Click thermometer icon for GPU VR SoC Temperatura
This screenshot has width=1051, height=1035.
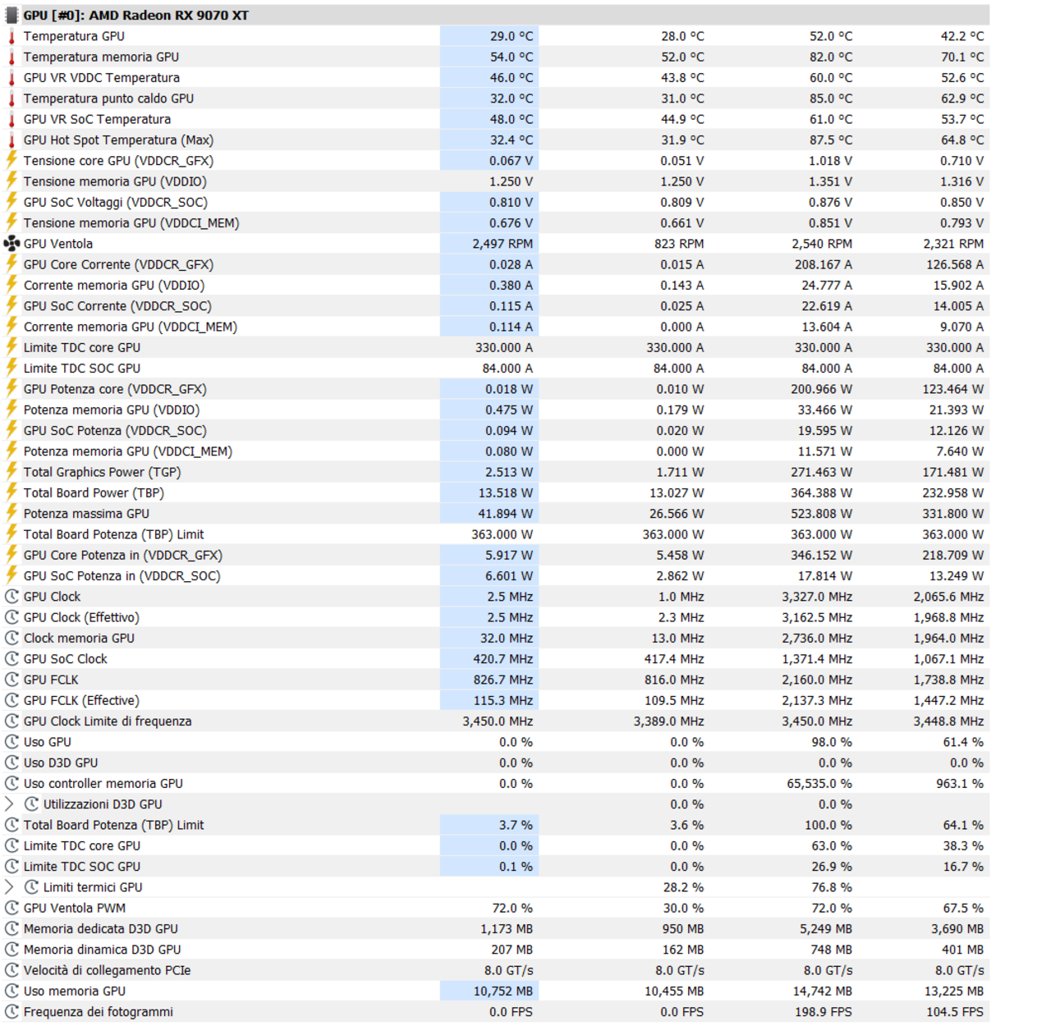click(11, 119)
